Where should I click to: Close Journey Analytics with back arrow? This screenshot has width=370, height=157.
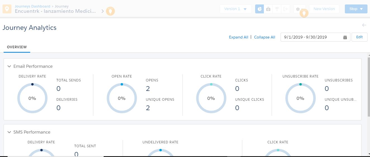[x=364, y=25]
